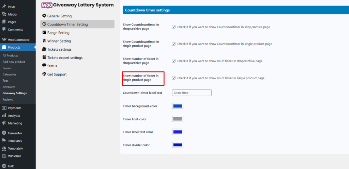Viewport: 349px width, 169px height.
Task: Pick the Timer Font-color swatch
Action: tap(178, 119)
